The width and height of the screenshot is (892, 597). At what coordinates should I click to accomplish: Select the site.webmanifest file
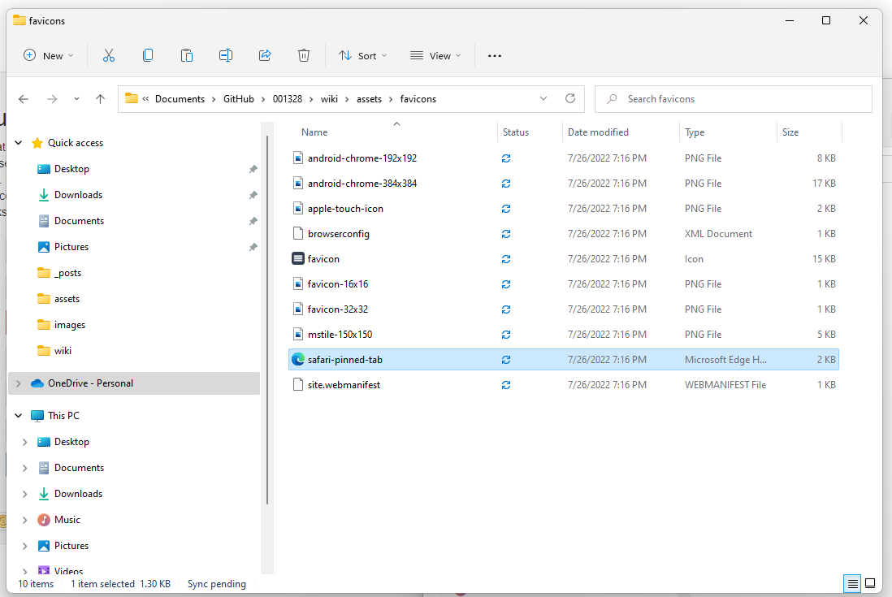coord(344,385)
